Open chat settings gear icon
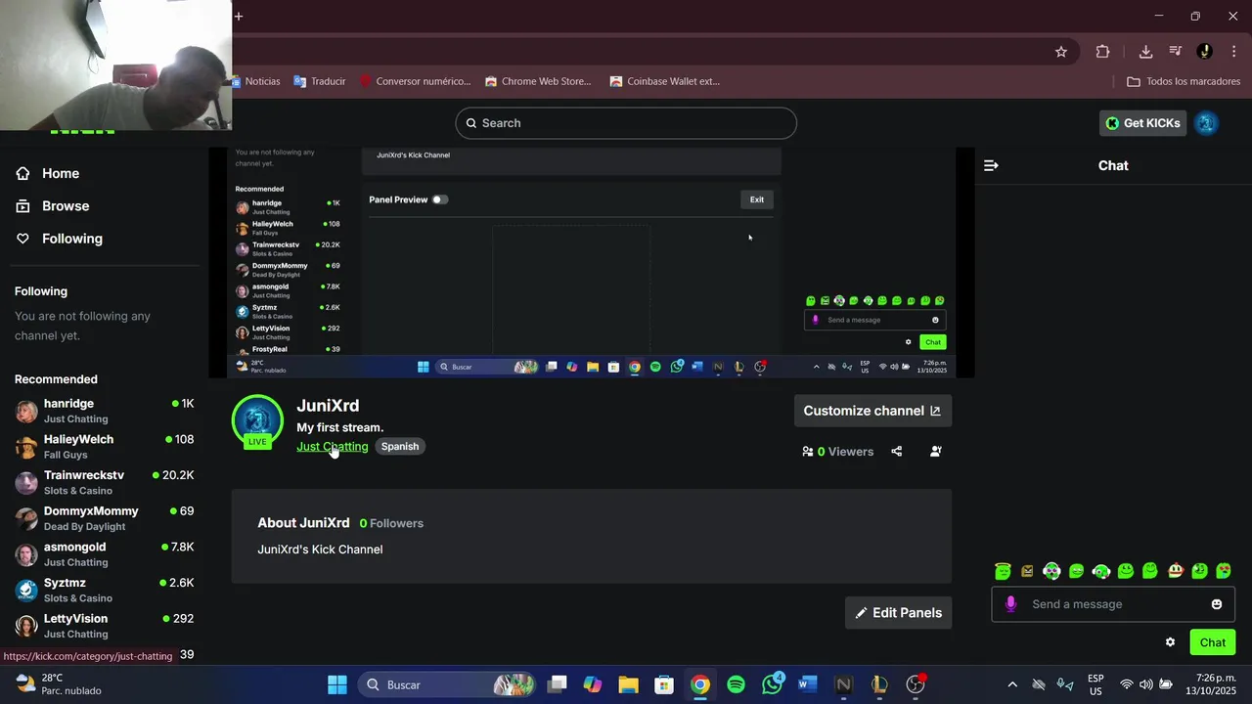The image size is (1252, 704). (x=1170, y=642)
